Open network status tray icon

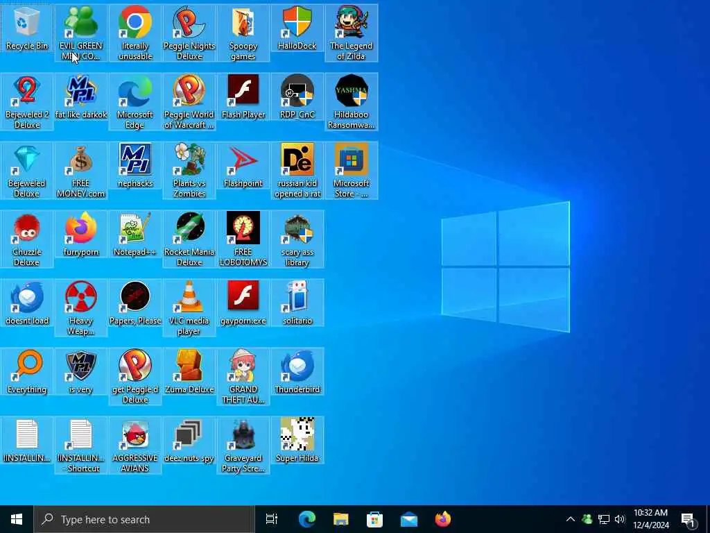(604, 519)
